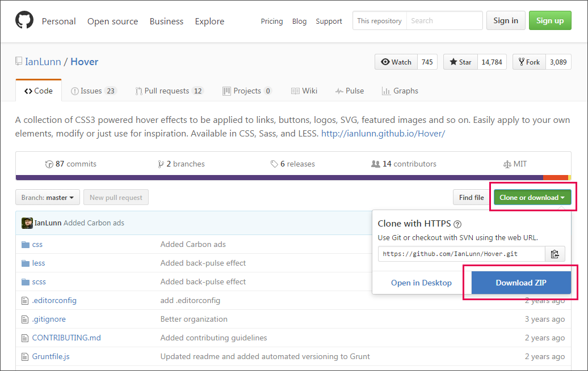Viewport: 588px width, 371px height.
Task: Click the .editorconfig file icon
Action: (x=25, y=301)
